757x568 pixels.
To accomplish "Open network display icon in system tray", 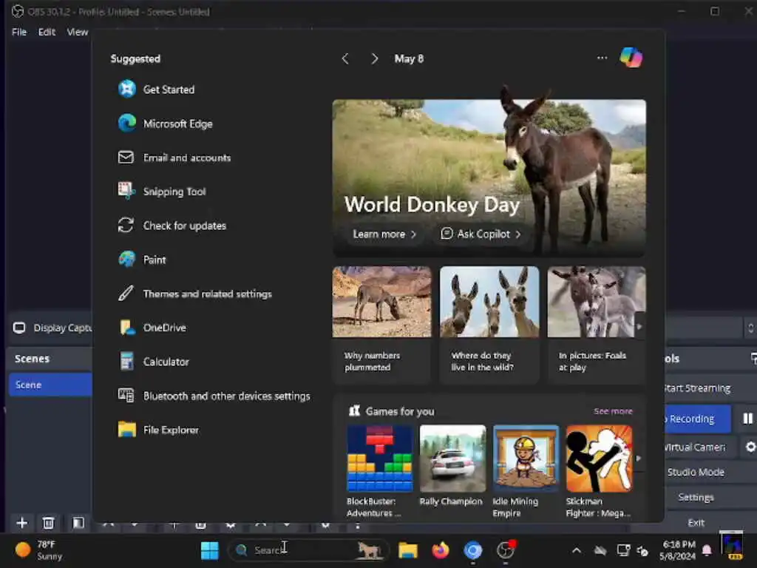I will tap(623, 550).
